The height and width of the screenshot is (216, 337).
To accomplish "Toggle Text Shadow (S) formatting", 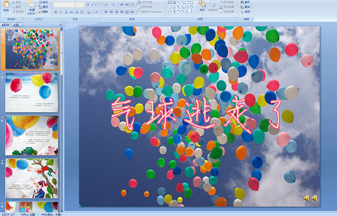I will 77,12.
